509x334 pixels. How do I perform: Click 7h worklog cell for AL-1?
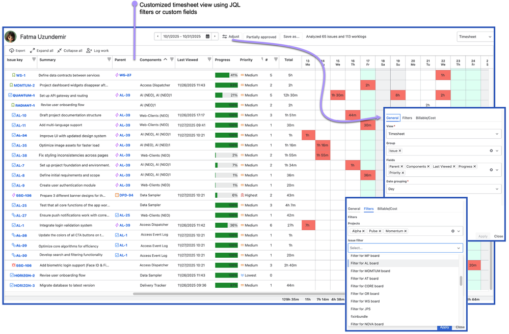pos(307,225)
